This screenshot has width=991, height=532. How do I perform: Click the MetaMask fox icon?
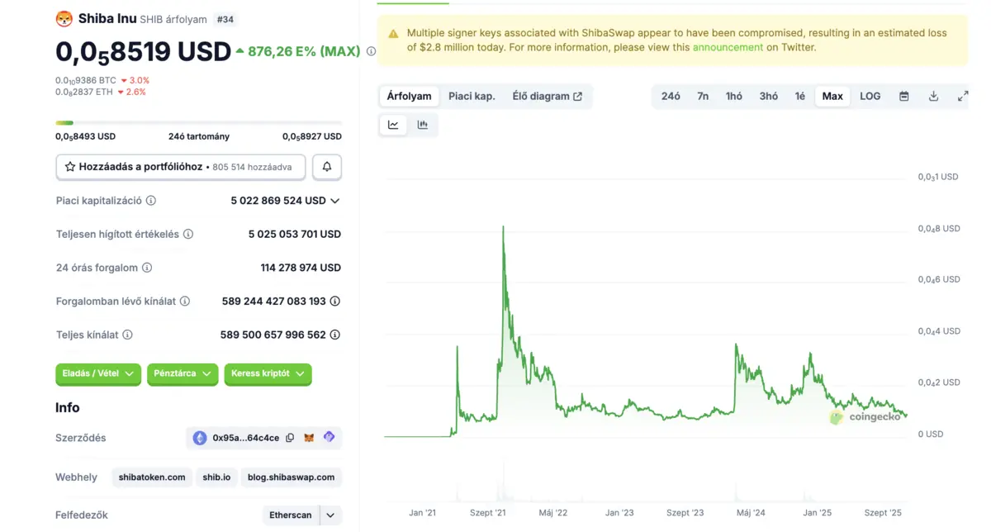click(310, 438)
